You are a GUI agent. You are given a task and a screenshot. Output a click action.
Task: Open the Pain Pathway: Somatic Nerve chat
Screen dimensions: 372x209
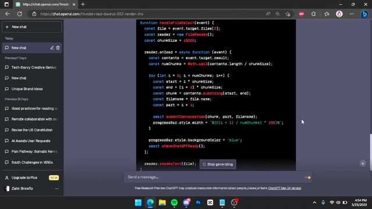point(32,152)
